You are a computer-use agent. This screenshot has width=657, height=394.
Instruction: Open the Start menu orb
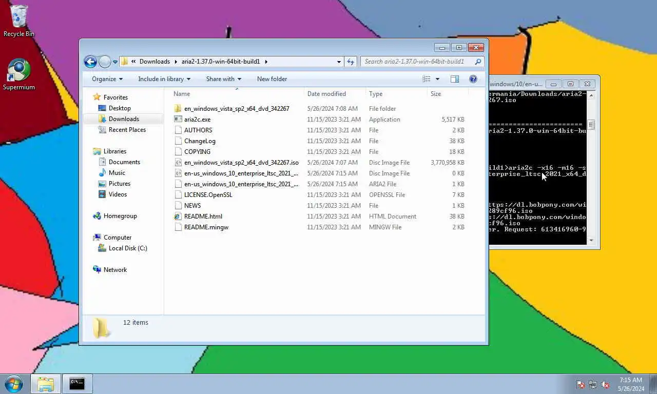pyautogui.click(x=14, y=384)
